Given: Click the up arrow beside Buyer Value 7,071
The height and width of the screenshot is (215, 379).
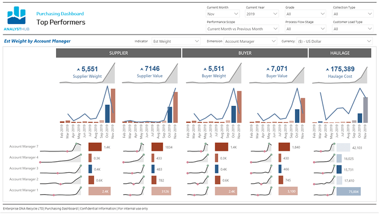Looking at the screenshot, I should coord(268,69).
